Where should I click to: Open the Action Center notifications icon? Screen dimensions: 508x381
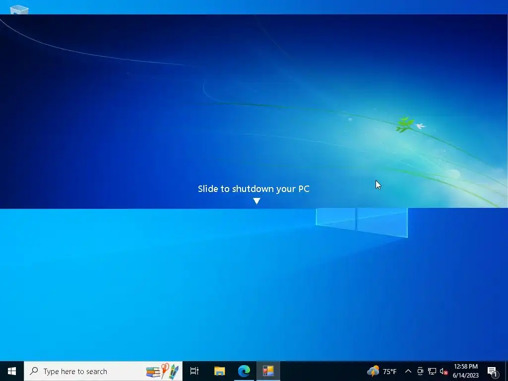tap(492, 371)
